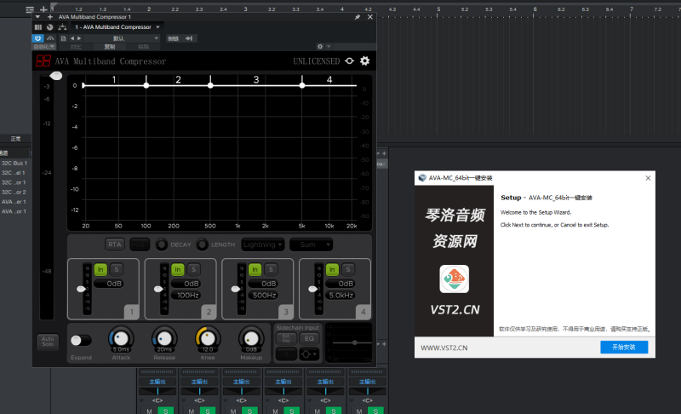Open the preset file icon
Screen dimensions: 681x414
point(63,38)
